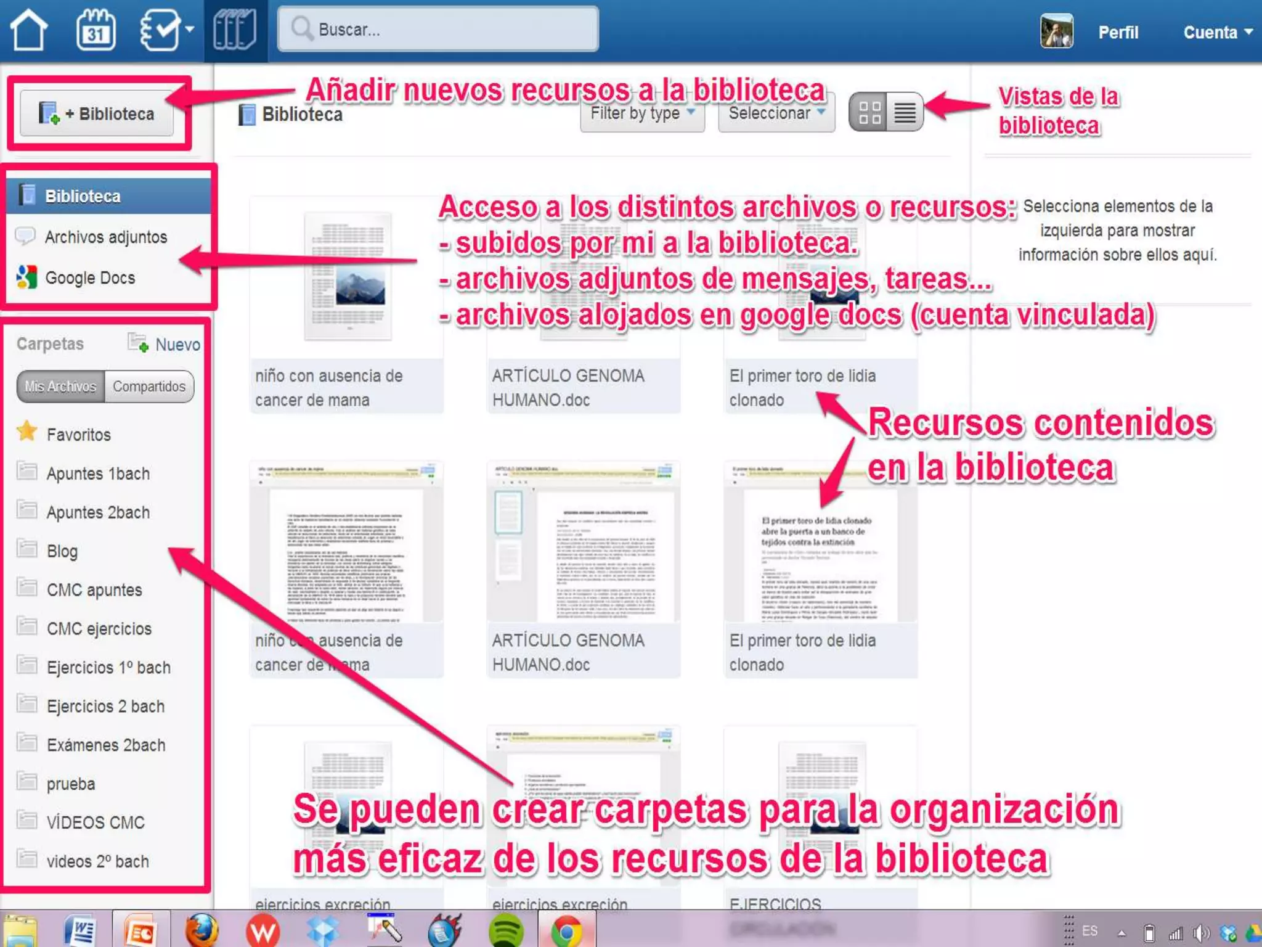
Task: Open the VÍDEOS CMC folder
Action: tap(96, 822)
